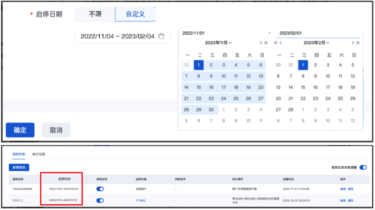
Task: Click next month arrow on February calendar
Action: point(353,43)
